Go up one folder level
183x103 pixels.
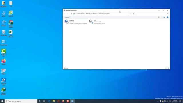click(x=71, y=14)
